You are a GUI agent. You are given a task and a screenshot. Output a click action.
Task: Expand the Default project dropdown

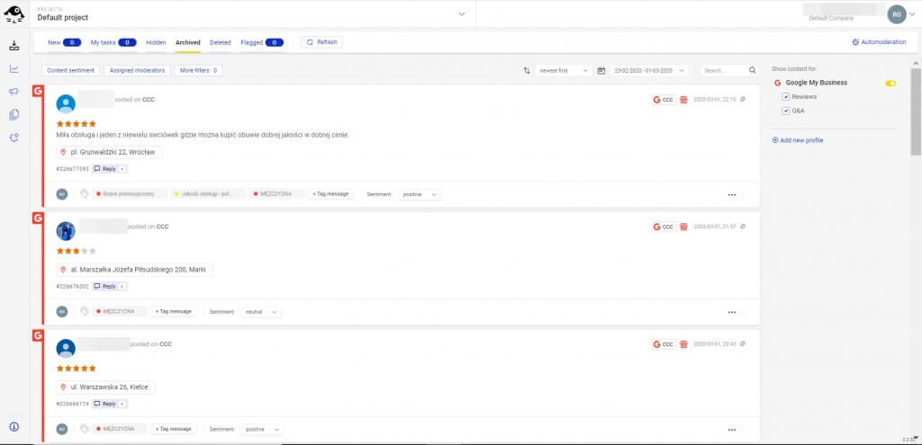(462, 13)
